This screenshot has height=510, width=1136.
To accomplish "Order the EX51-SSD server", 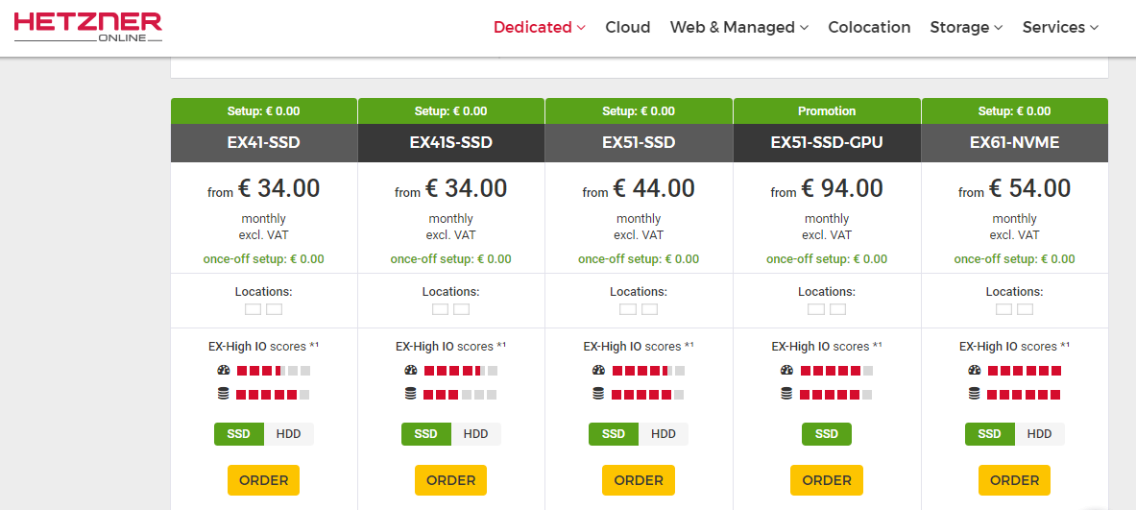I will coord(639,480).
